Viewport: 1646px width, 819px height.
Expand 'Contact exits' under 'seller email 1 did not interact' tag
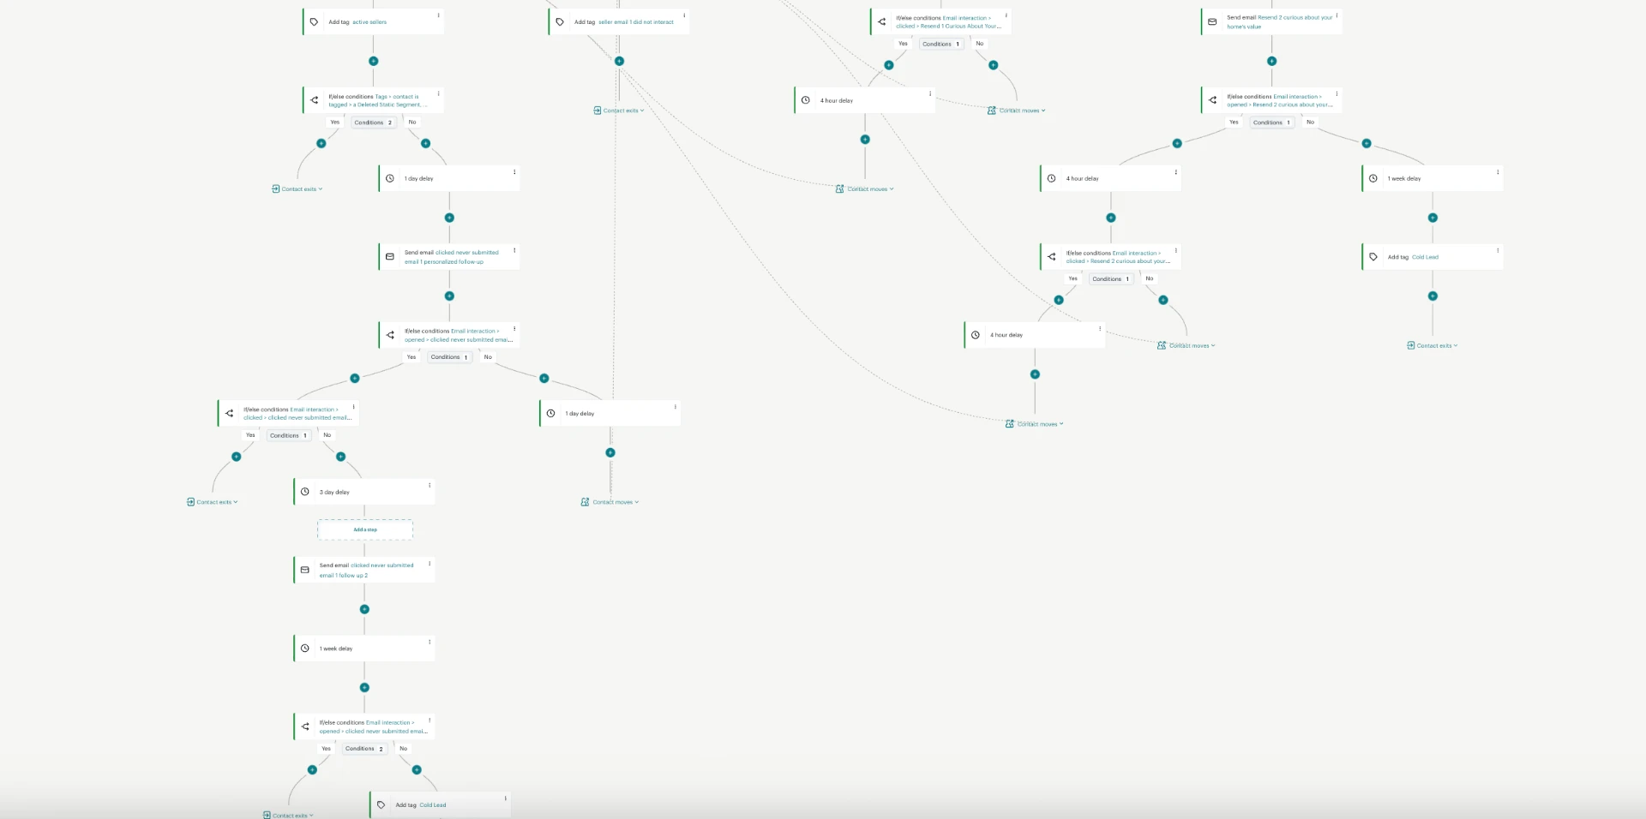tap(618, 111)
